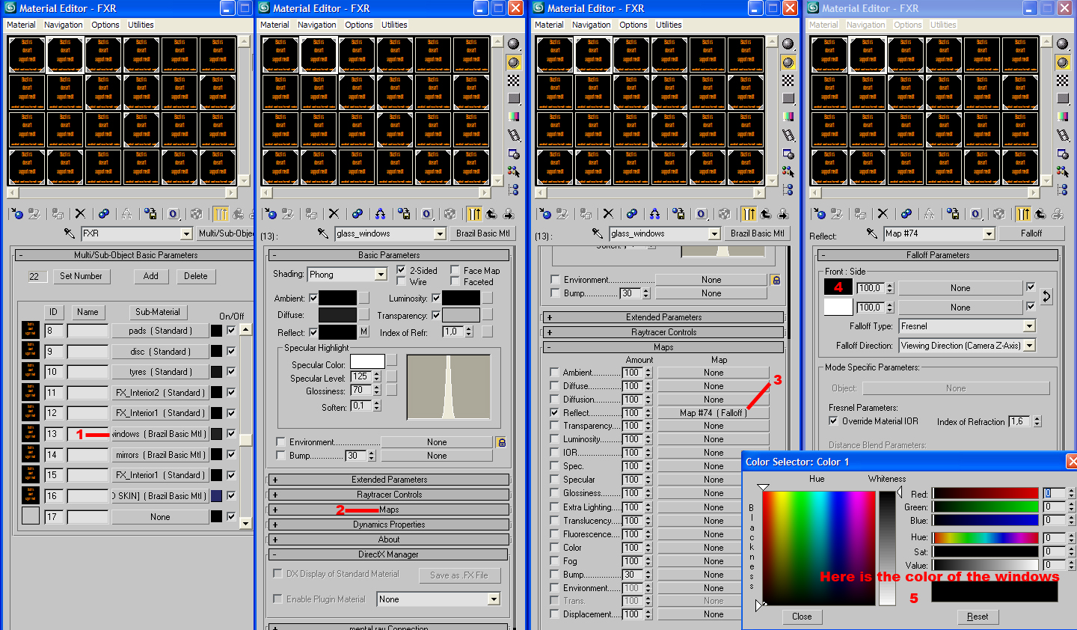The image size is (1077, 630).
Task: Open Utilities menu in Basic Parameters editor
Action: click(x=394, y=25)
